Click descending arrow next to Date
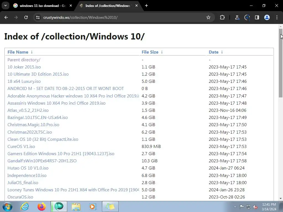 click(222, 52)
